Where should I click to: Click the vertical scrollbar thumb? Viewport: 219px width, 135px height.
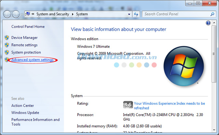[214, 54]
